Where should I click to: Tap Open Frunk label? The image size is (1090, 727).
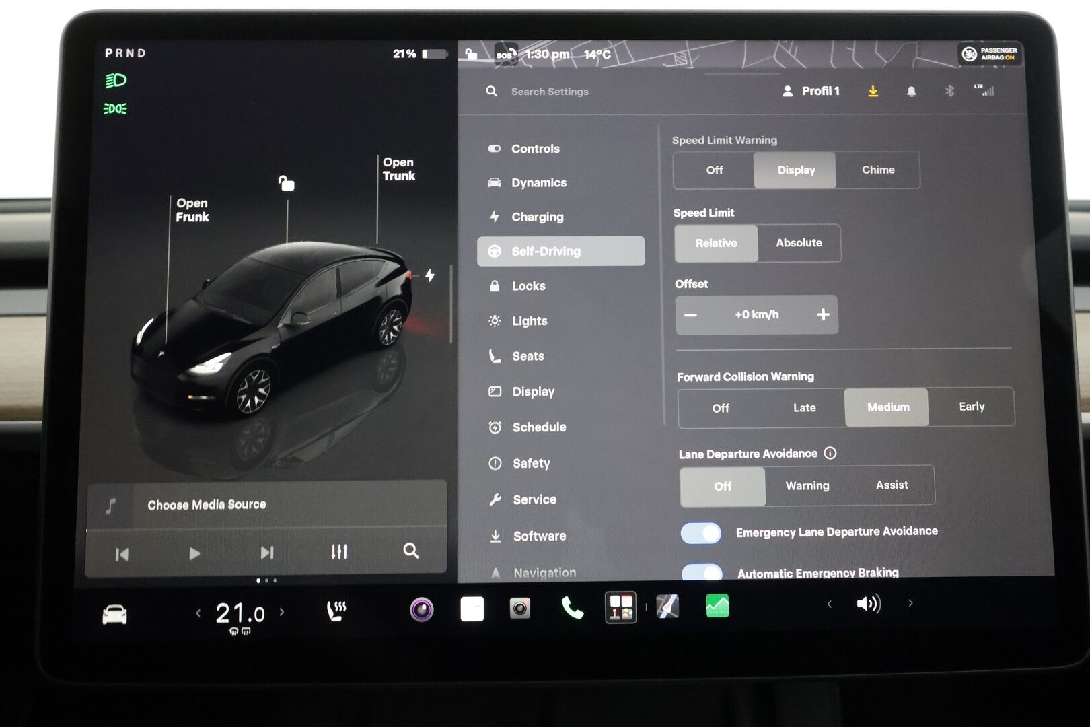pos(192,210)
